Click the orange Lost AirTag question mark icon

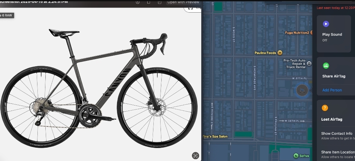[x=325, y=108]
